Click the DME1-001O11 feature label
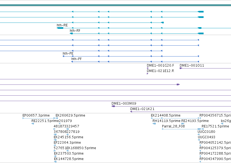 click(x=192, y=65)
